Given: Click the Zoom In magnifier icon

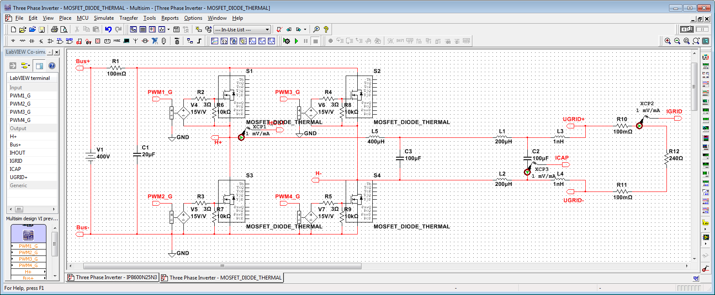Looking at the screenshot, I should pos(668,41).
